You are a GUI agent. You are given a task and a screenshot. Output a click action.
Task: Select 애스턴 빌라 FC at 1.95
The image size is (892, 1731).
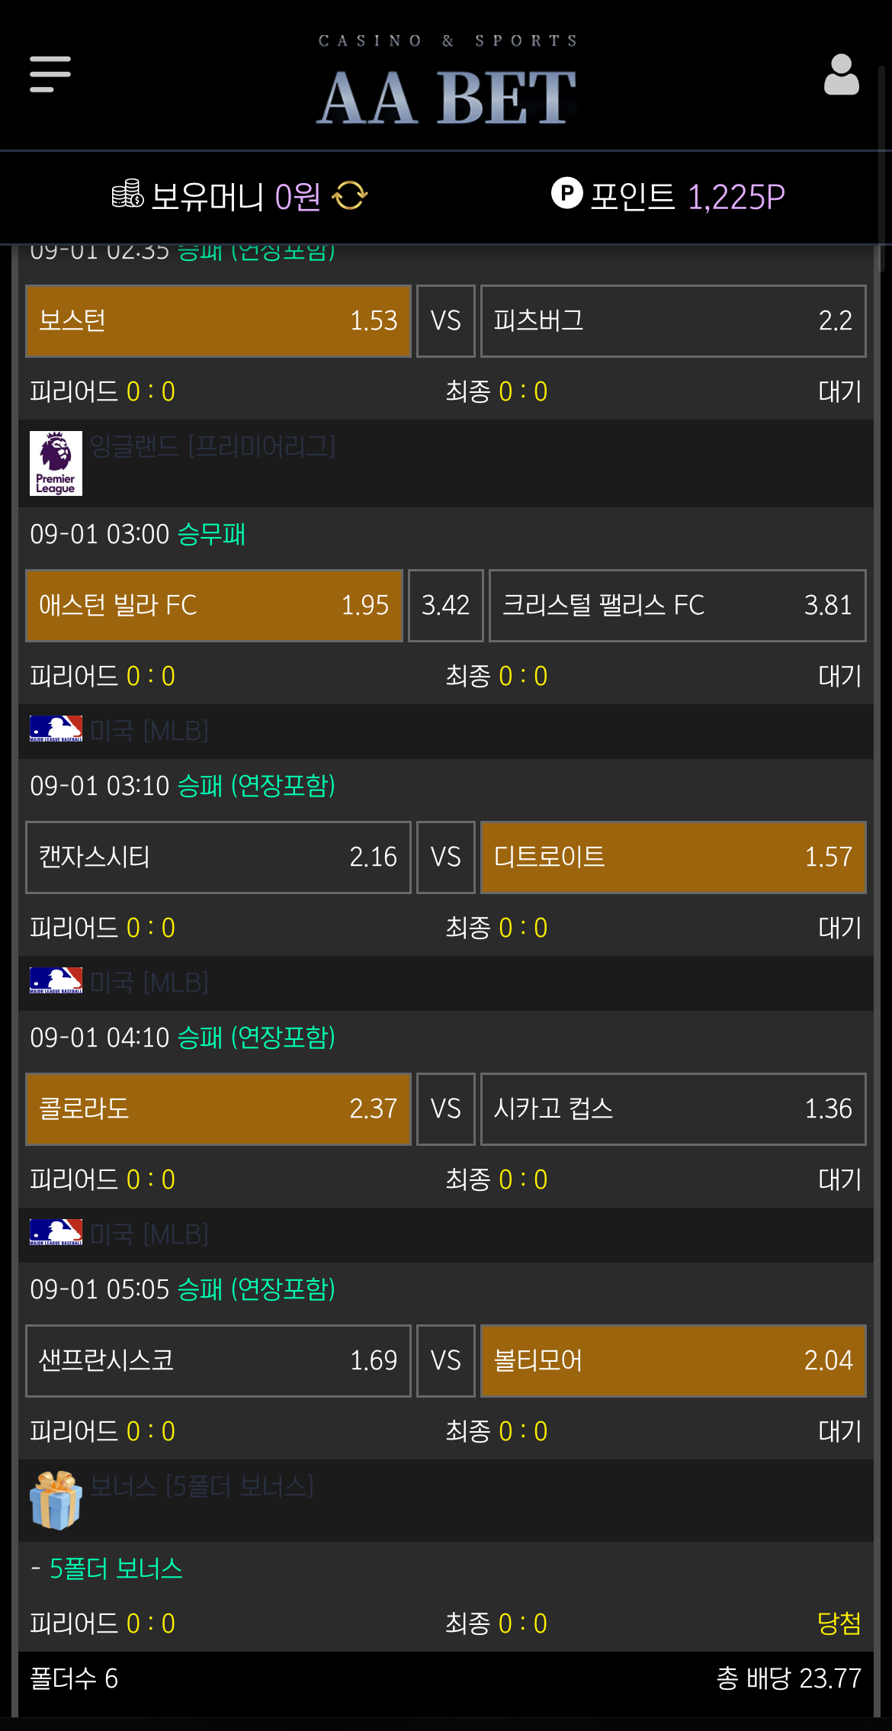tap(214, 606)
